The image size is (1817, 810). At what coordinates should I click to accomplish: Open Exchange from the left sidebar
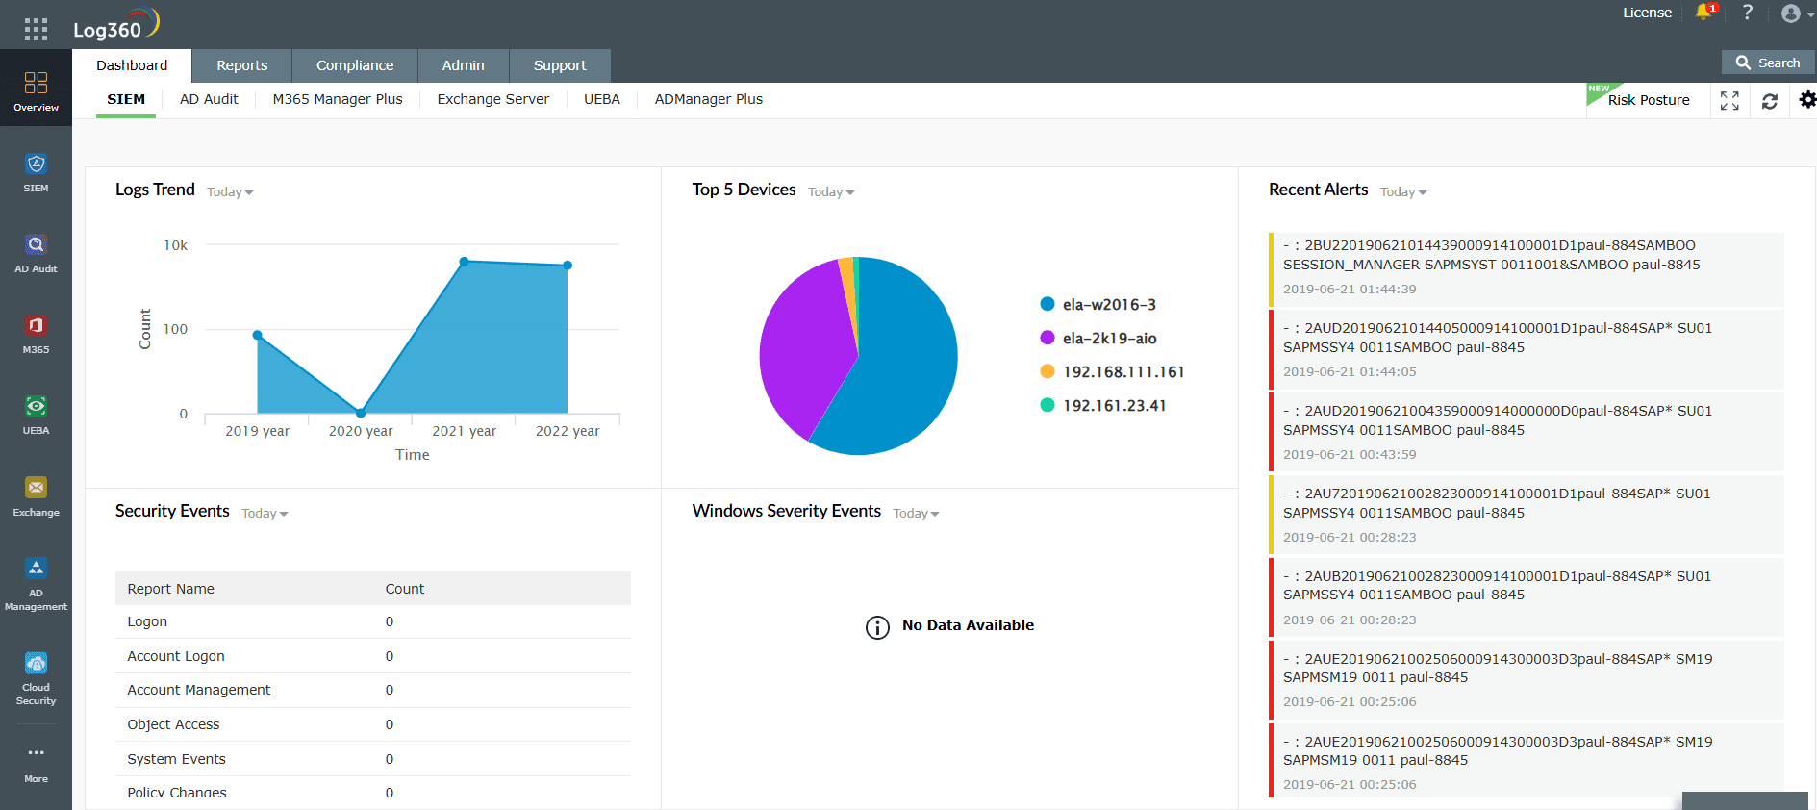pos(36,496)
